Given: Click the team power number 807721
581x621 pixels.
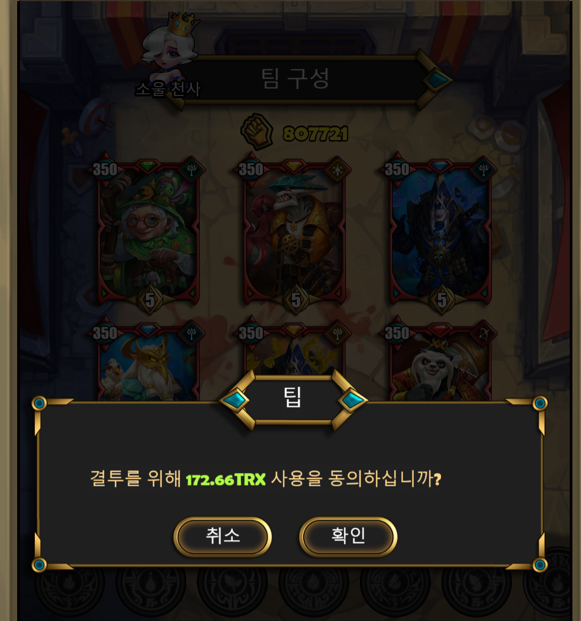Looking at the screenshot, I should coord(315,134).
